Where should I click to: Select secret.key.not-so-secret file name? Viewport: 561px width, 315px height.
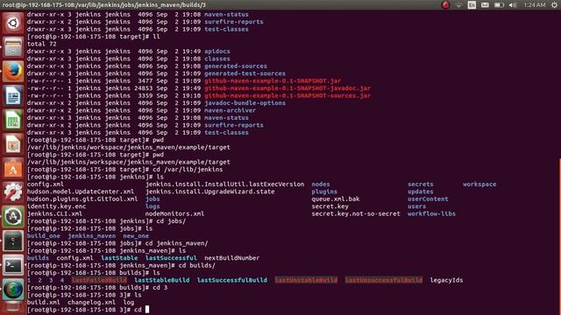(x=356, y=213)
